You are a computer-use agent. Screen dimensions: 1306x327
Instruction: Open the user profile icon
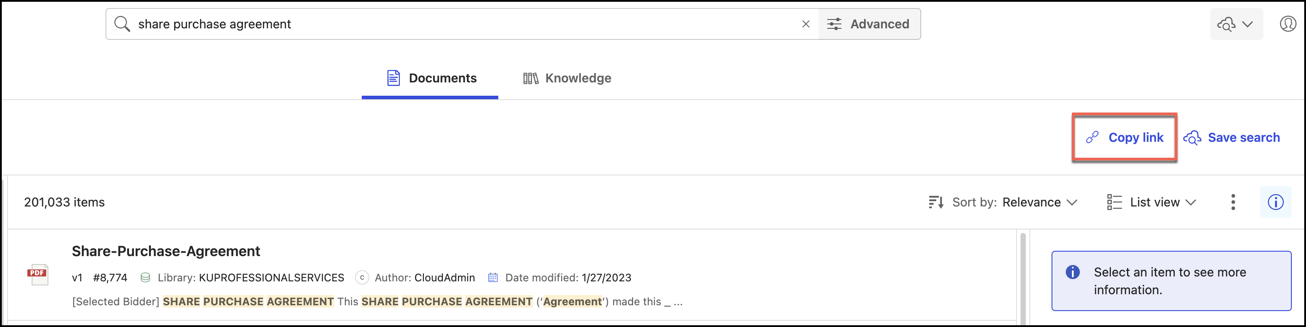click(1288, 24)
